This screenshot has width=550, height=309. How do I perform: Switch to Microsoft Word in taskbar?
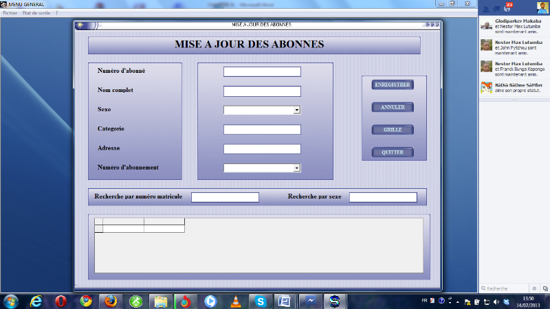(x=285, y=301)
